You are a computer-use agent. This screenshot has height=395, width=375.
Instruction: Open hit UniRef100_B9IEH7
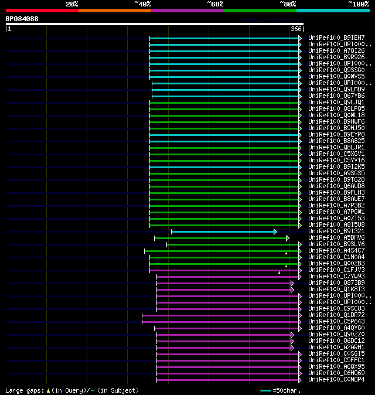pos(336,38)
